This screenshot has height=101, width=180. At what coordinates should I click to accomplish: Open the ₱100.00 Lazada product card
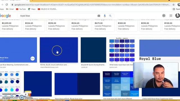[172, 26]
